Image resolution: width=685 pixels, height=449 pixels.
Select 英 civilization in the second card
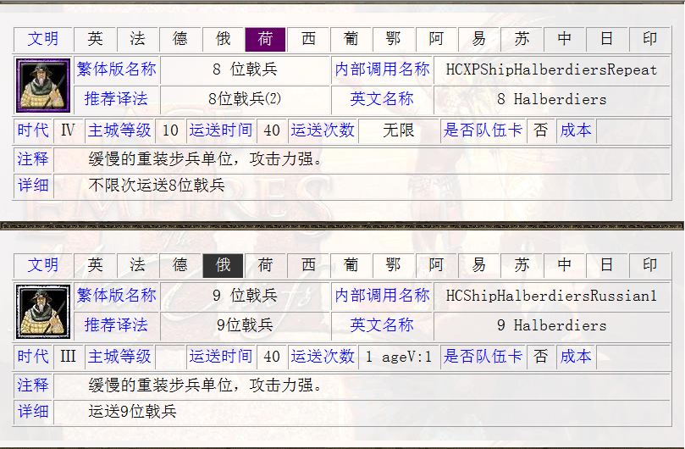95,265
